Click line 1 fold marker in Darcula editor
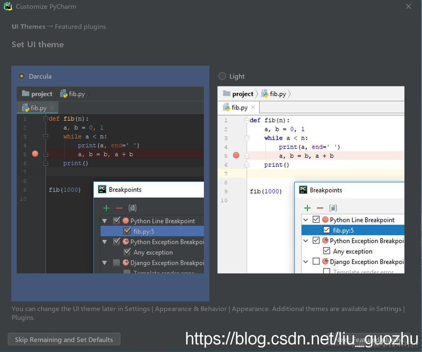This screenshot has height=352, width=422. 46,118
